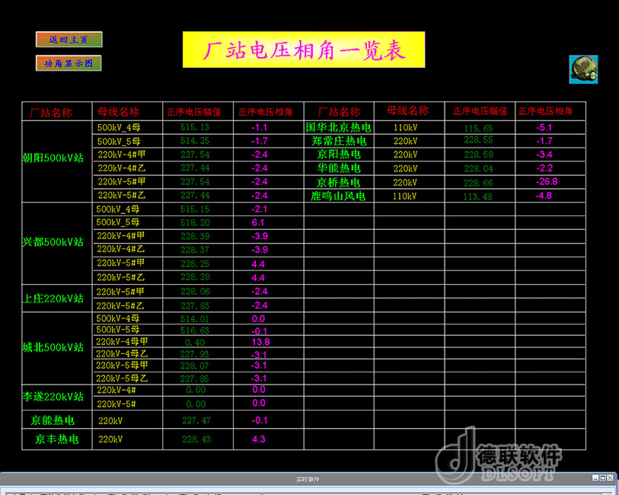This screenshot has width=619, height=495.
Task: Select the 上庄220kV站 station cell
Action: click(53, 298)
